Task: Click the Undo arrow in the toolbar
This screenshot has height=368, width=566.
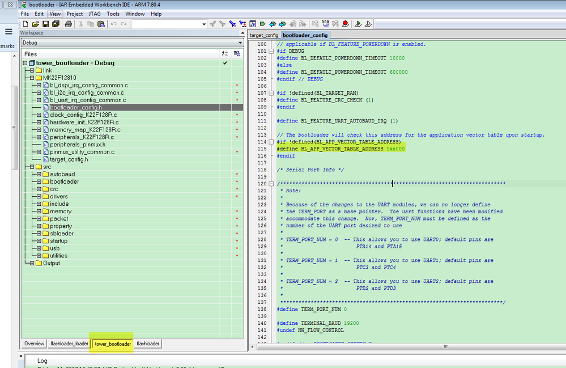Action: click(x=113, y=24)
